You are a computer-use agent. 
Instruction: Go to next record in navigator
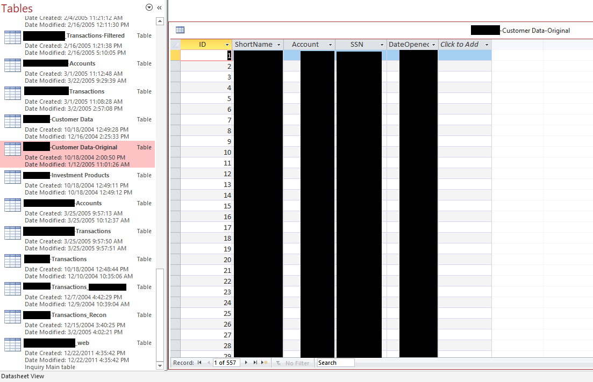point(246,363)
